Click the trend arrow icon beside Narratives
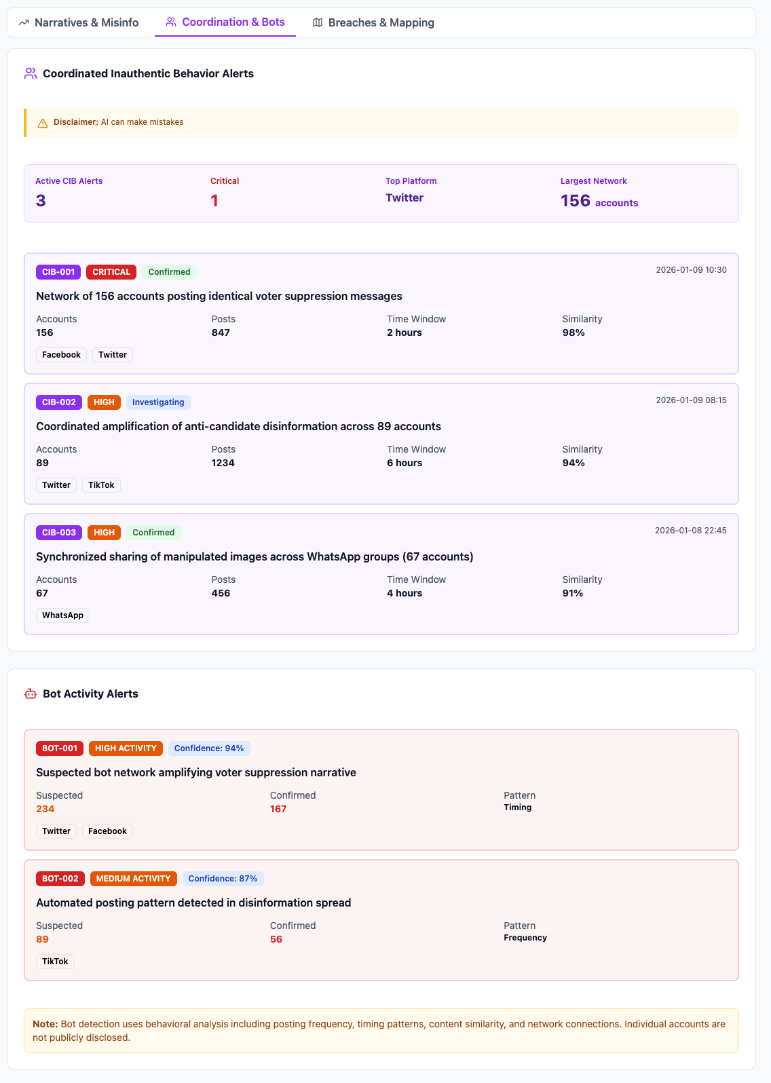771x1083 pixels. pyautogui.click(x=24, y=22)
